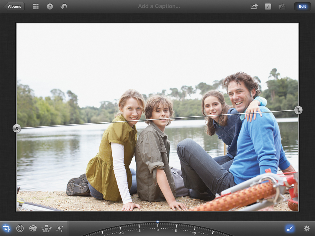Screen dimensions: 315x236
Task: Show original photo comparison
Action: point(282,7)
